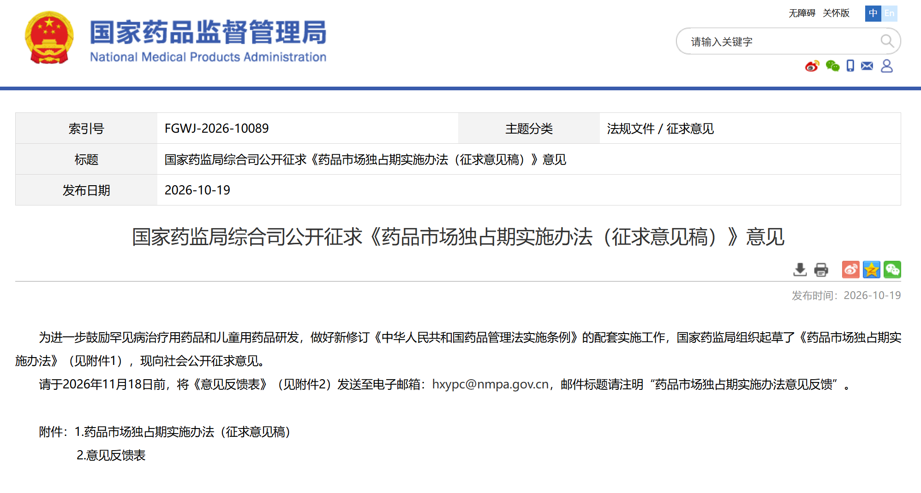Select the index number FGWJ-2026-10089
This screenshot has height=493, width=921.
(217, 128)
